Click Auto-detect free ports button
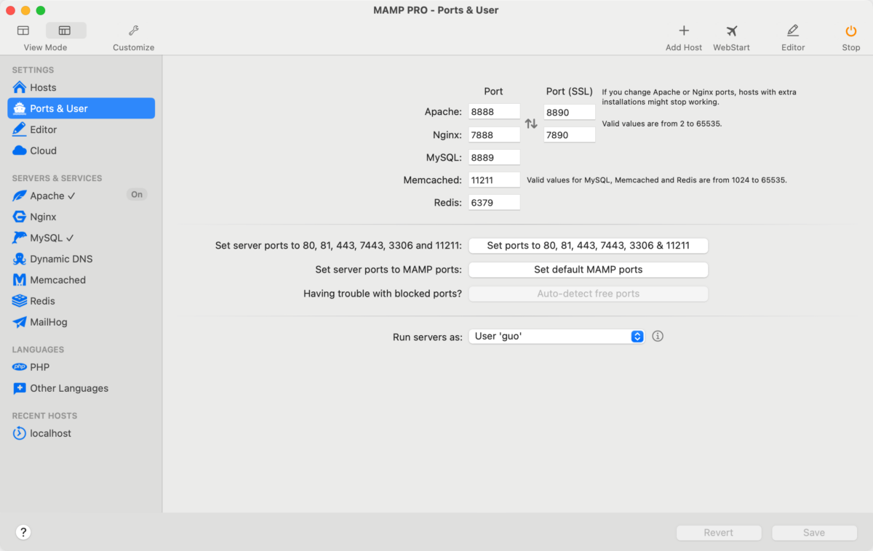 point(588,294)
